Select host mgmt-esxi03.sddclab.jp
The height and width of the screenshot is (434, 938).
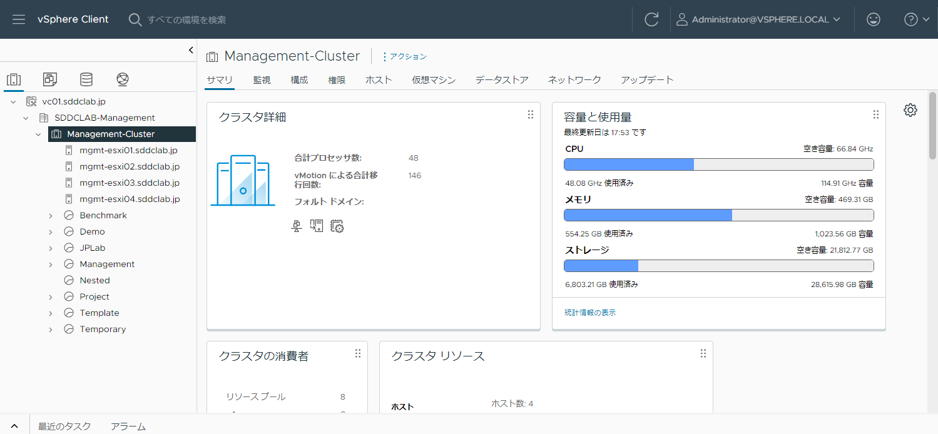click(130, 183)
